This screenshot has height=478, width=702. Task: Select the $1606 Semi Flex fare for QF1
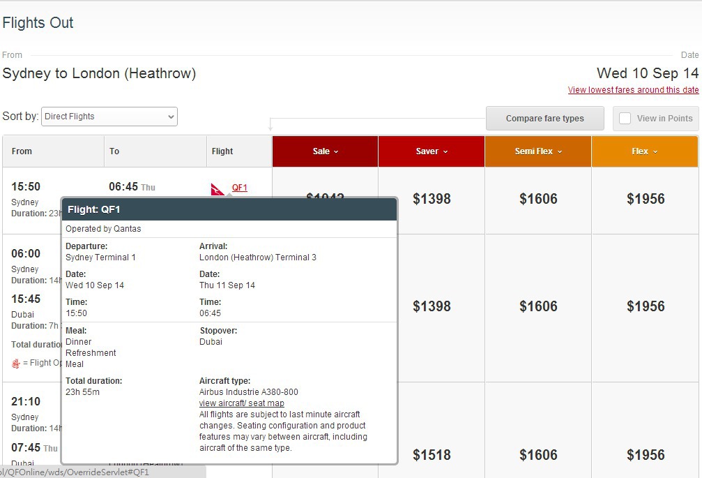[538, 200]
